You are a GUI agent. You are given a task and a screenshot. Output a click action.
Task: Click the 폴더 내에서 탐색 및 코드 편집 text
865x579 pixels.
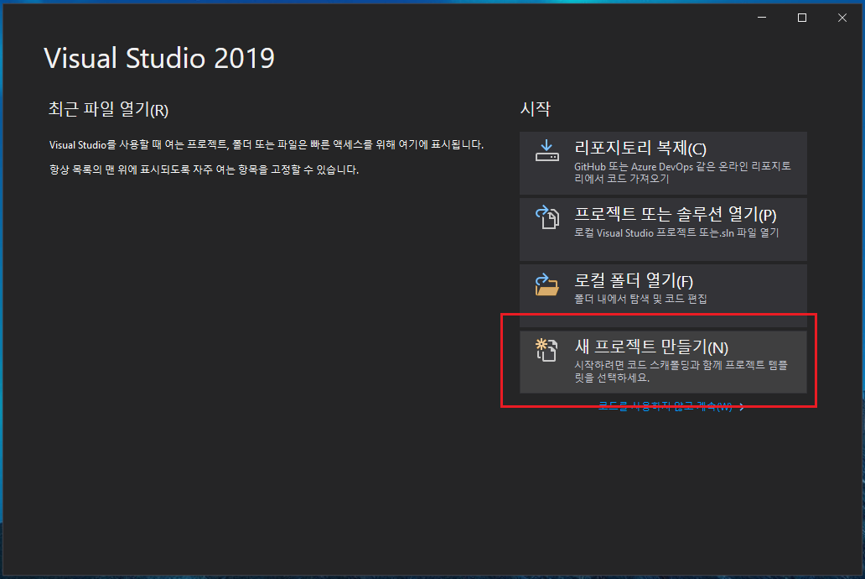[x=640, y=299]
